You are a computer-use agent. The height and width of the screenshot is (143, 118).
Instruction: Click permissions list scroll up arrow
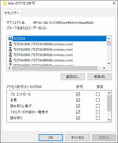(109, 93)
